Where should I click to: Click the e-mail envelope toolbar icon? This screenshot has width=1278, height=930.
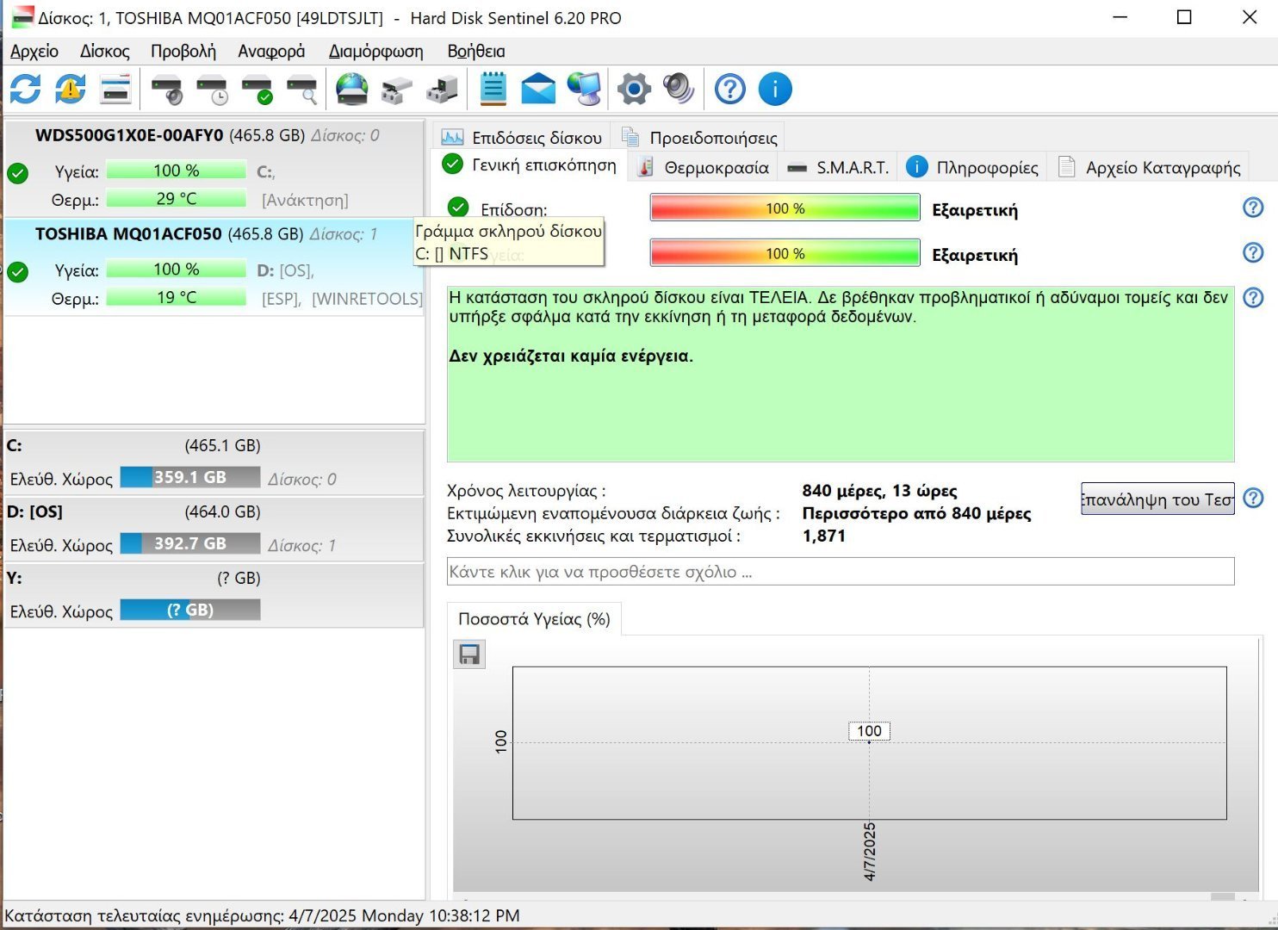click(x=538, y=89)
